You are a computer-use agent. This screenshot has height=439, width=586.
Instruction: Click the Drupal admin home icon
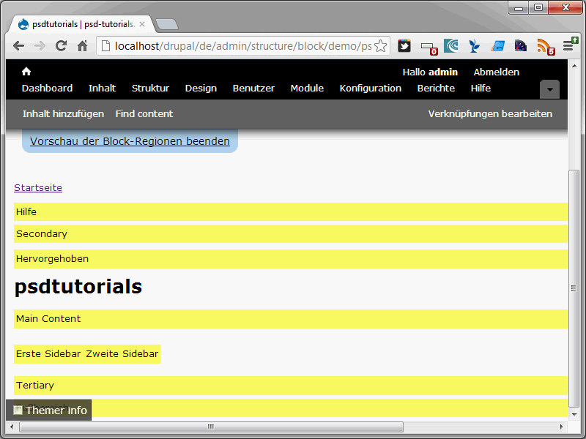[26, 72]
